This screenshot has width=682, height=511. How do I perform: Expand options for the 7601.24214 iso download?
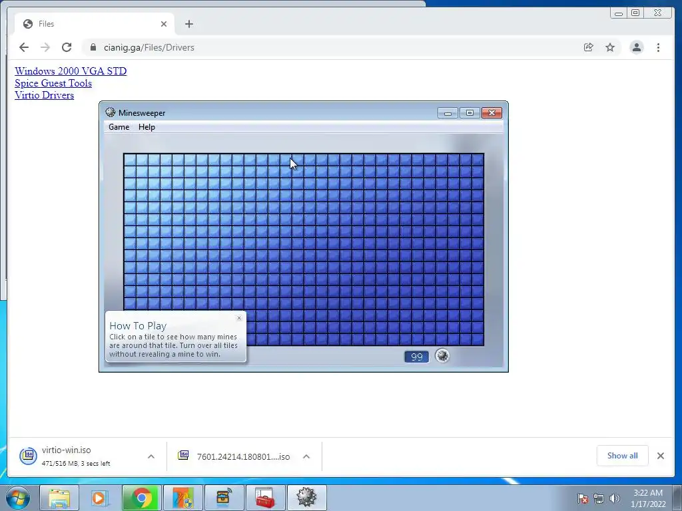[x=306, y=456]
